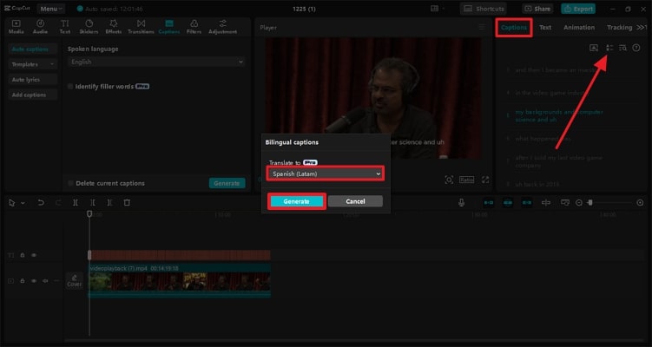Viewport: 652px width, 347px height.
Task: Open the Audio panel
Action: [x=40, y=27]
